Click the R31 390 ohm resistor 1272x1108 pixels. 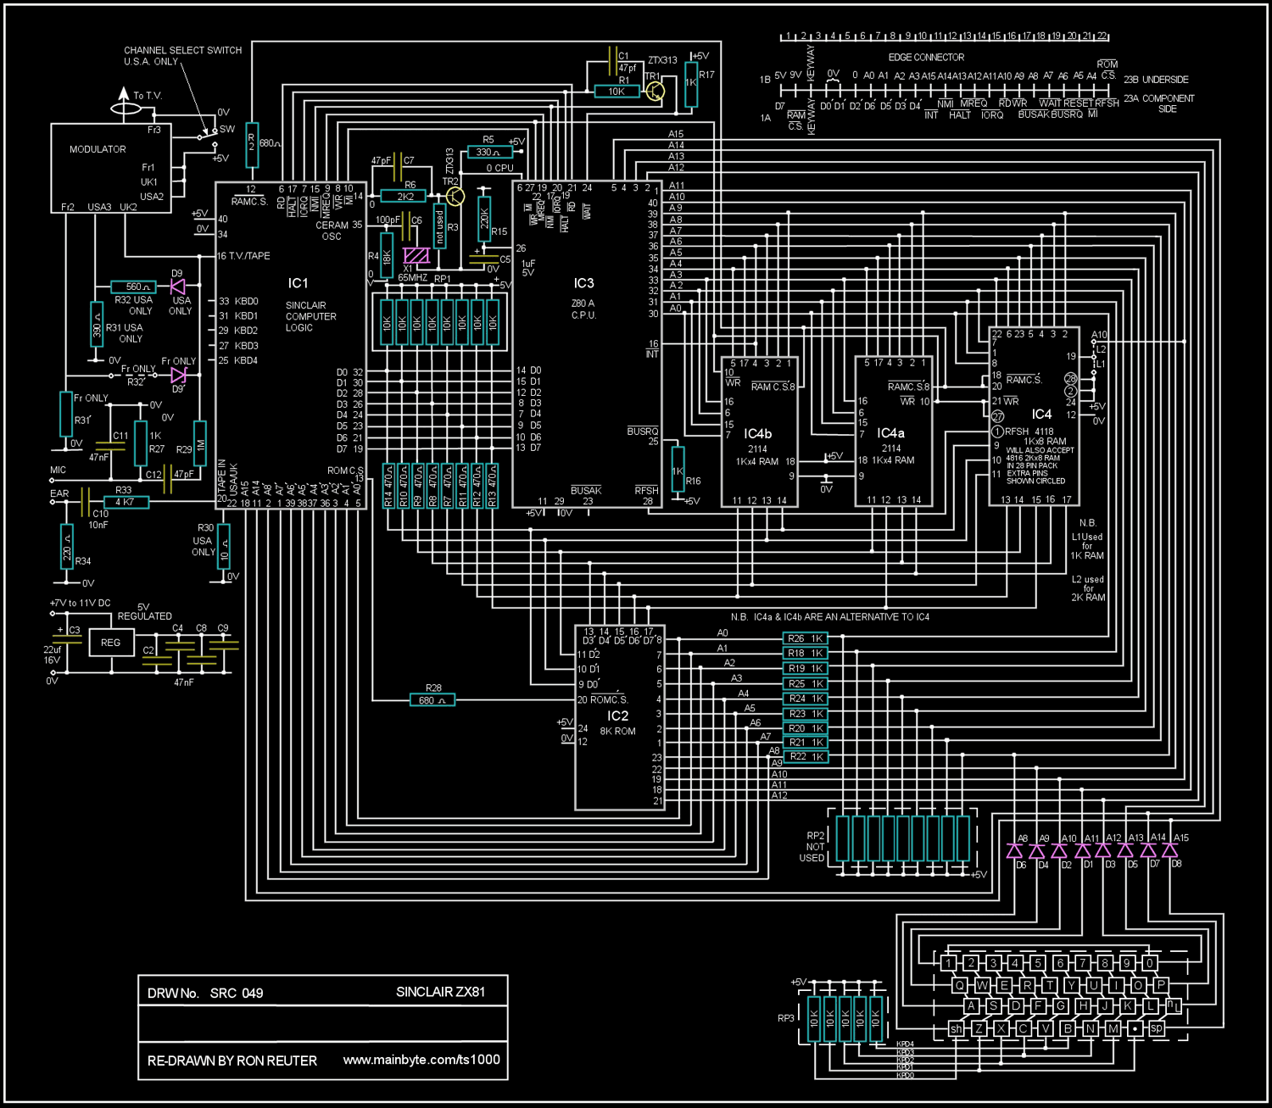pos(98,324)
